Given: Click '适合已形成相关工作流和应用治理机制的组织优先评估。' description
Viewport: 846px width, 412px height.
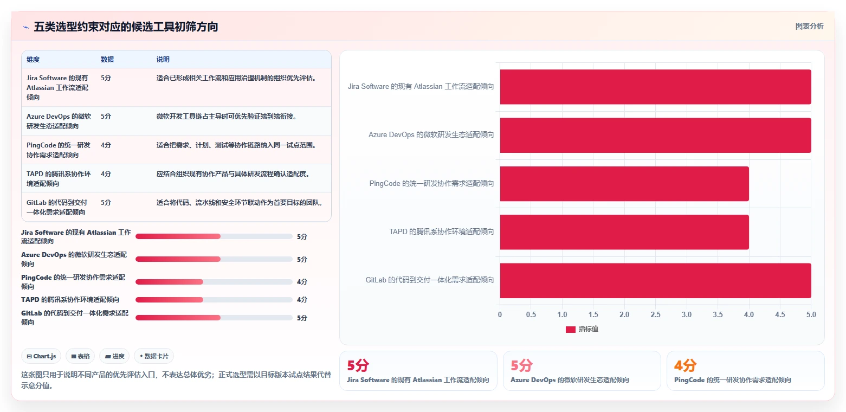Looking at the screenshot, I should click(x=236, y=78).
